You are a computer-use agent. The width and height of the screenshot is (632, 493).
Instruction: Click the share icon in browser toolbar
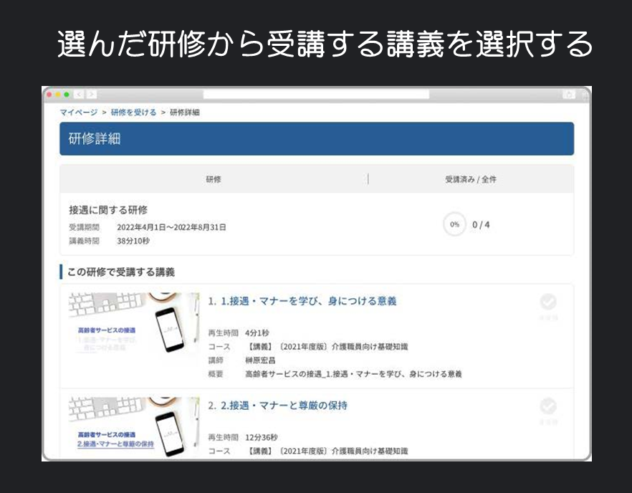click(x=569, y=95)
